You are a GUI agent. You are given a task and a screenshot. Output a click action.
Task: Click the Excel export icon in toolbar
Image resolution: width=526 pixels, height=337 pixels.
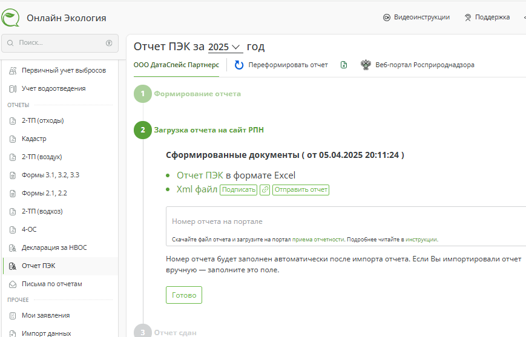(x=344, y=65)
